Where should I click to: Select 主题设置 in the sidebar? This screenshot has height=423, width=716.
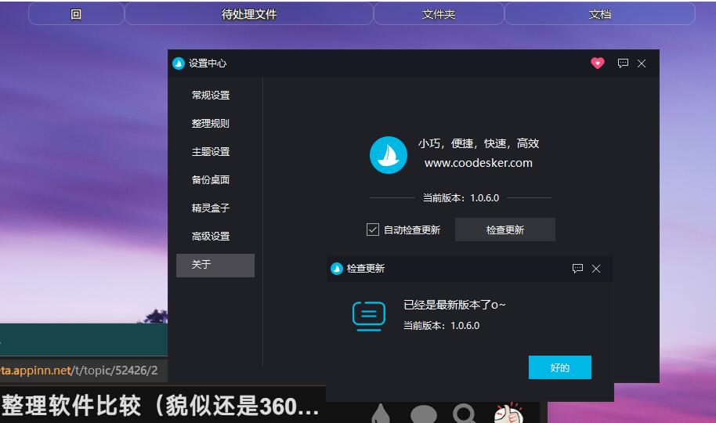(x=211, y=152)
